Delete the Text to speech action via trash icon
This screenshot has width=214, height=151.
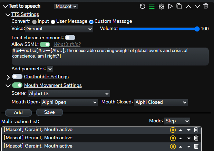(206, 6)
